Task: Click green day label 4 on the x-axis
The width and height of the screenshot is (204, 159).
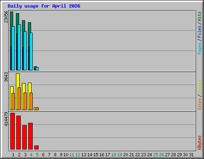Action: (x=31, y=155)
